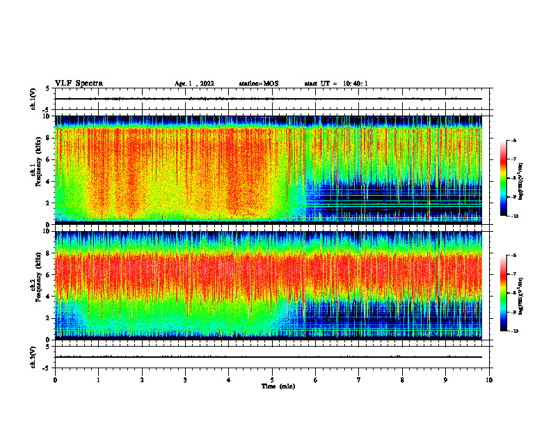Click the ch.1 voltage waveform trace

point(269,99)
